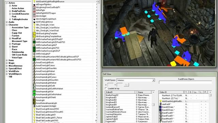Click the KardifHome Objects filter field
The width and height of the screenshot is (218, 123).
[x=185, y=82]
